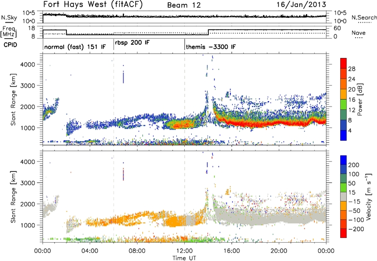Click the 'N.Search' legend label
The width and height of the screenshot is (377, 261).
coord(364,17)
